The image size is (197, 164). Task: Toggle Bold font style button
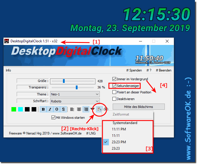coord(43,109)
